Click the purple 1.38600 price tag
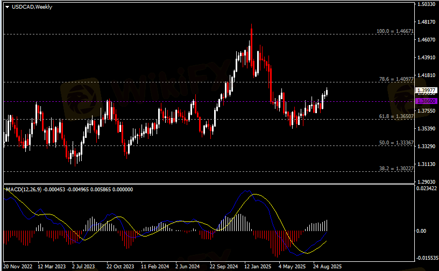This screenshot has height=271, width=439. (x=427, y=101)
